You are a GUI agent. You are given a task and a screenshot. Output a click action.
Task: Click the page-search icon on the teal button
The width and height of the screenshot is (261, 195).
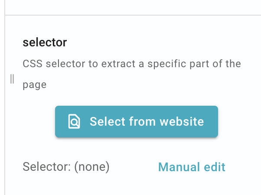[74, 121]
